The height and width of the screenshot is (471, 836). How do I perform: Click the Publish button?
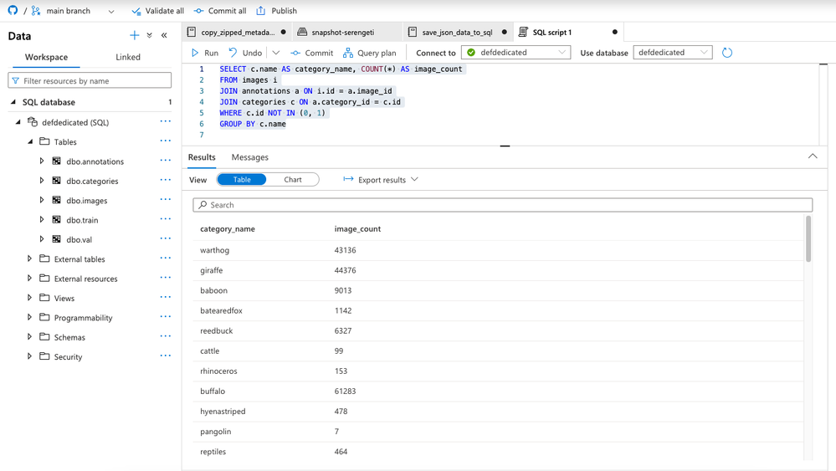[x=277, y=11]
